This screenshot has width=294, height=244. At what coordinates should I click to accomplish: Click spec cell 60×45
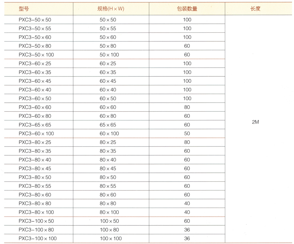tap(108, 81)
